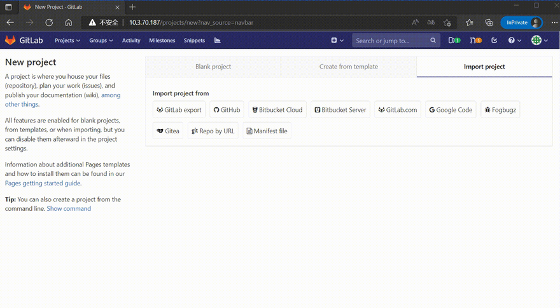Import from Bitbucket Cloud

pos(277,110)
